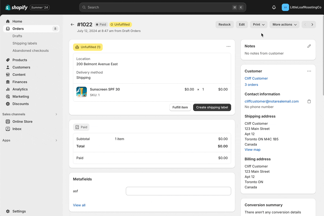The image size is (324, 216).
Task: Open Cliff Customer profile link
Action: 256,79
